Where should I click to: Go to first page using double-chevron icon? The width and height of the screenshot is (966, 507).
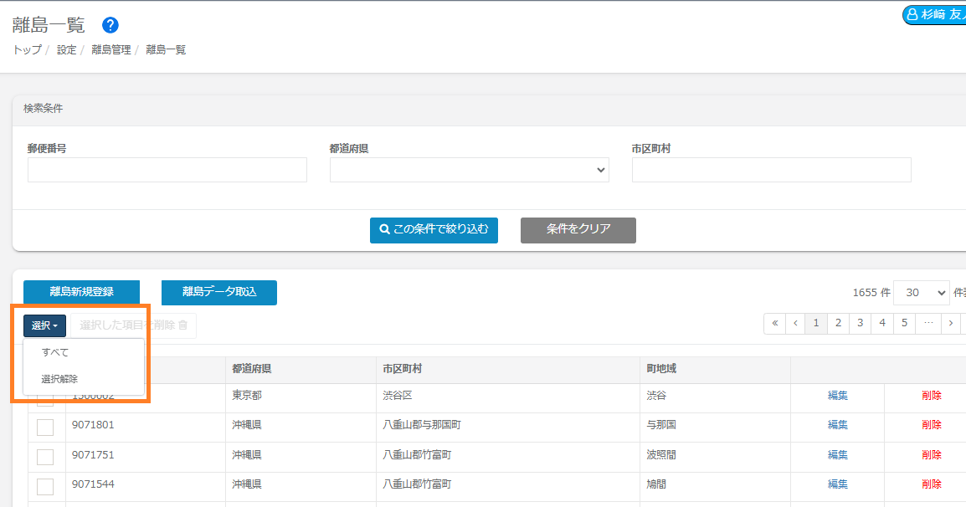(774, 323)
